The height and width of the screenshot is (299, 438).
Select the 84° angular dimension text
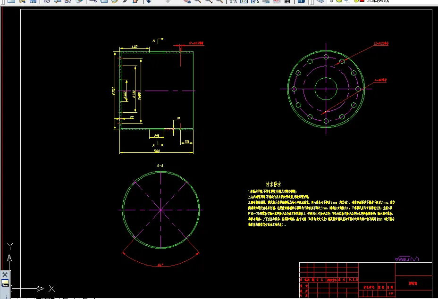pos(160,265)
